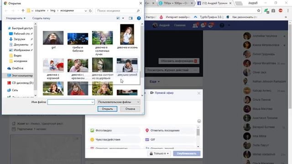This screenshot has height=164, width=292.
Task: Open Пользовательские файлы file type dropdown
Action: [x=119, y=102]
